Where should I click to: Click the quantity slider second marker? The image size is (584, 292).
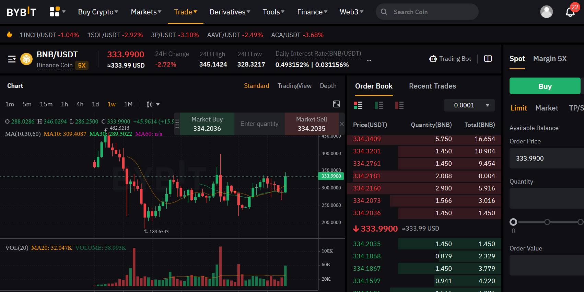(x=547, y=222)
